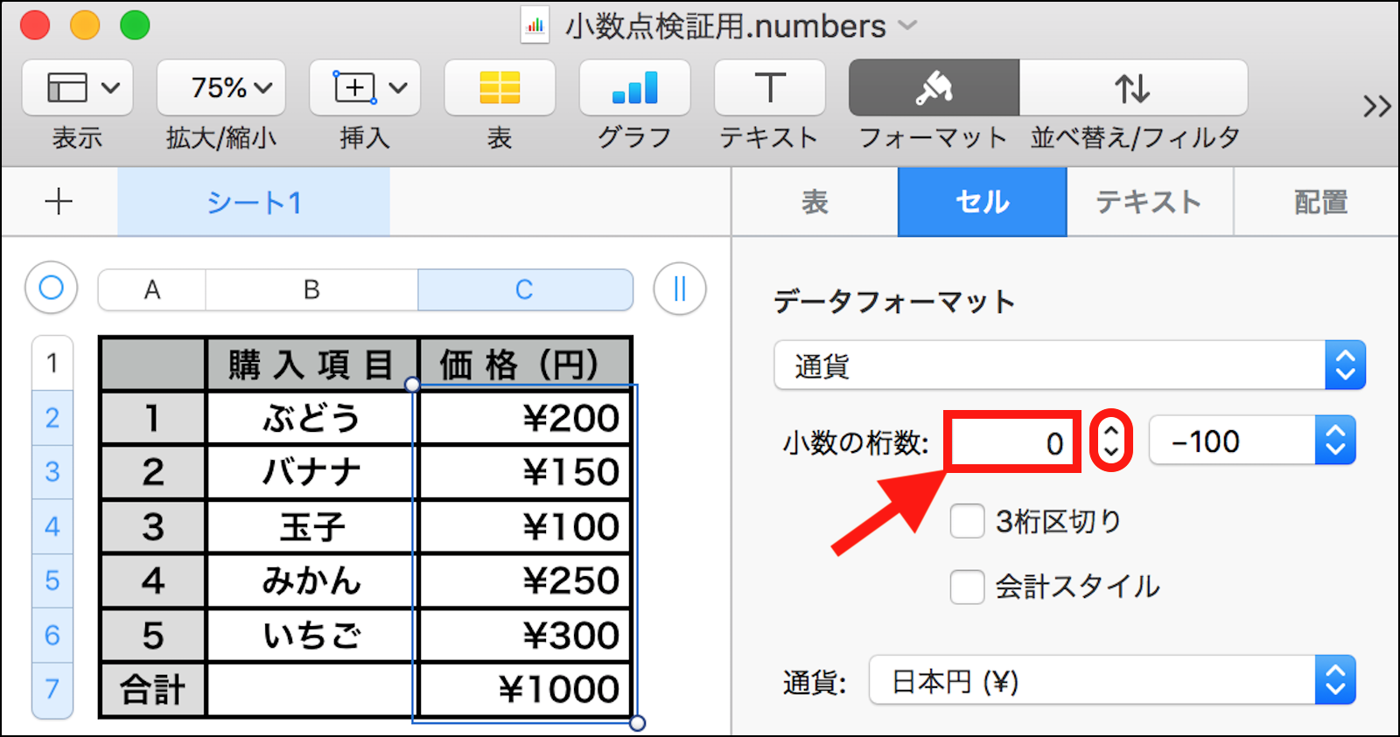Click the 小数の桁数 decimals input field
This screenshot has height=737, width=1400.
click(1013, 442)
